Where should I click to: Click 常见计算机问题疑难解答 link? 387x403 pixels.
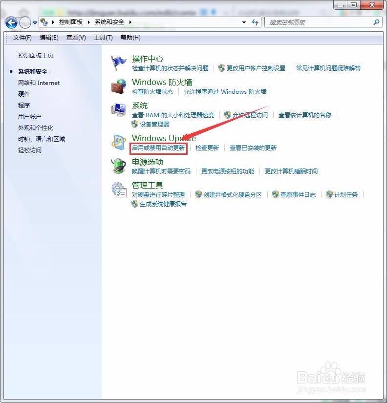[328, 68]
